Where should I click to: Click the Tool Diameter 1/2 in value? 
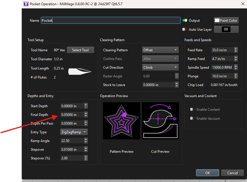click(x=58, y=59)
